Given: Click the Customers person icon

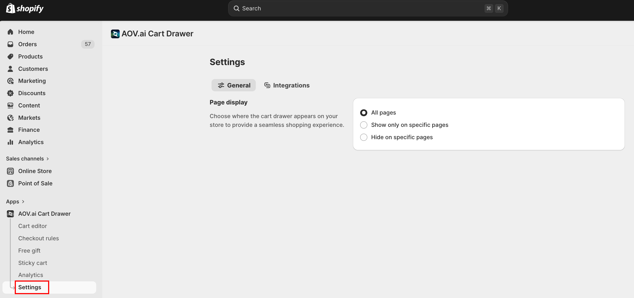Looking at the screenshot, I should pyautogui.click(x=10, y=69).
